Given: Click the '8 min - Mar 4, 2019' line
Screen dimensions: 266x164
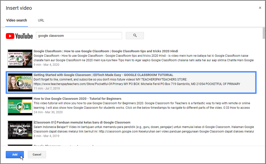Looking at the screenshot, I should (x=46, y=136).
